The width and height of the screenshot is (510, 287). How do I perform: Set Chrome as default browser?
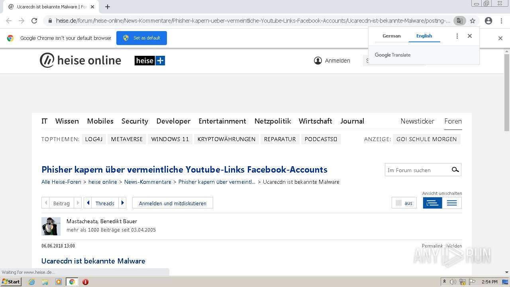point(141,38)
